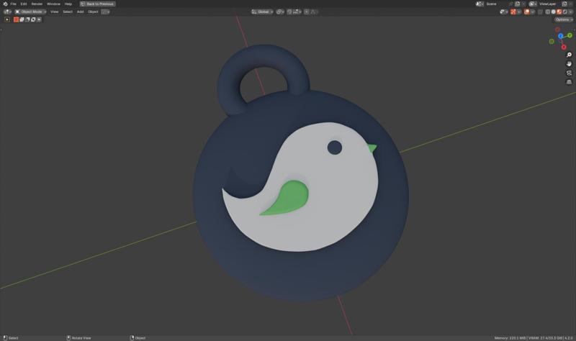Image resolution: width=576 pixels, height=341 pixels.
Task: Choose Invert Selection mode icon
Action: pyautogui.click(x=33, y=19)
